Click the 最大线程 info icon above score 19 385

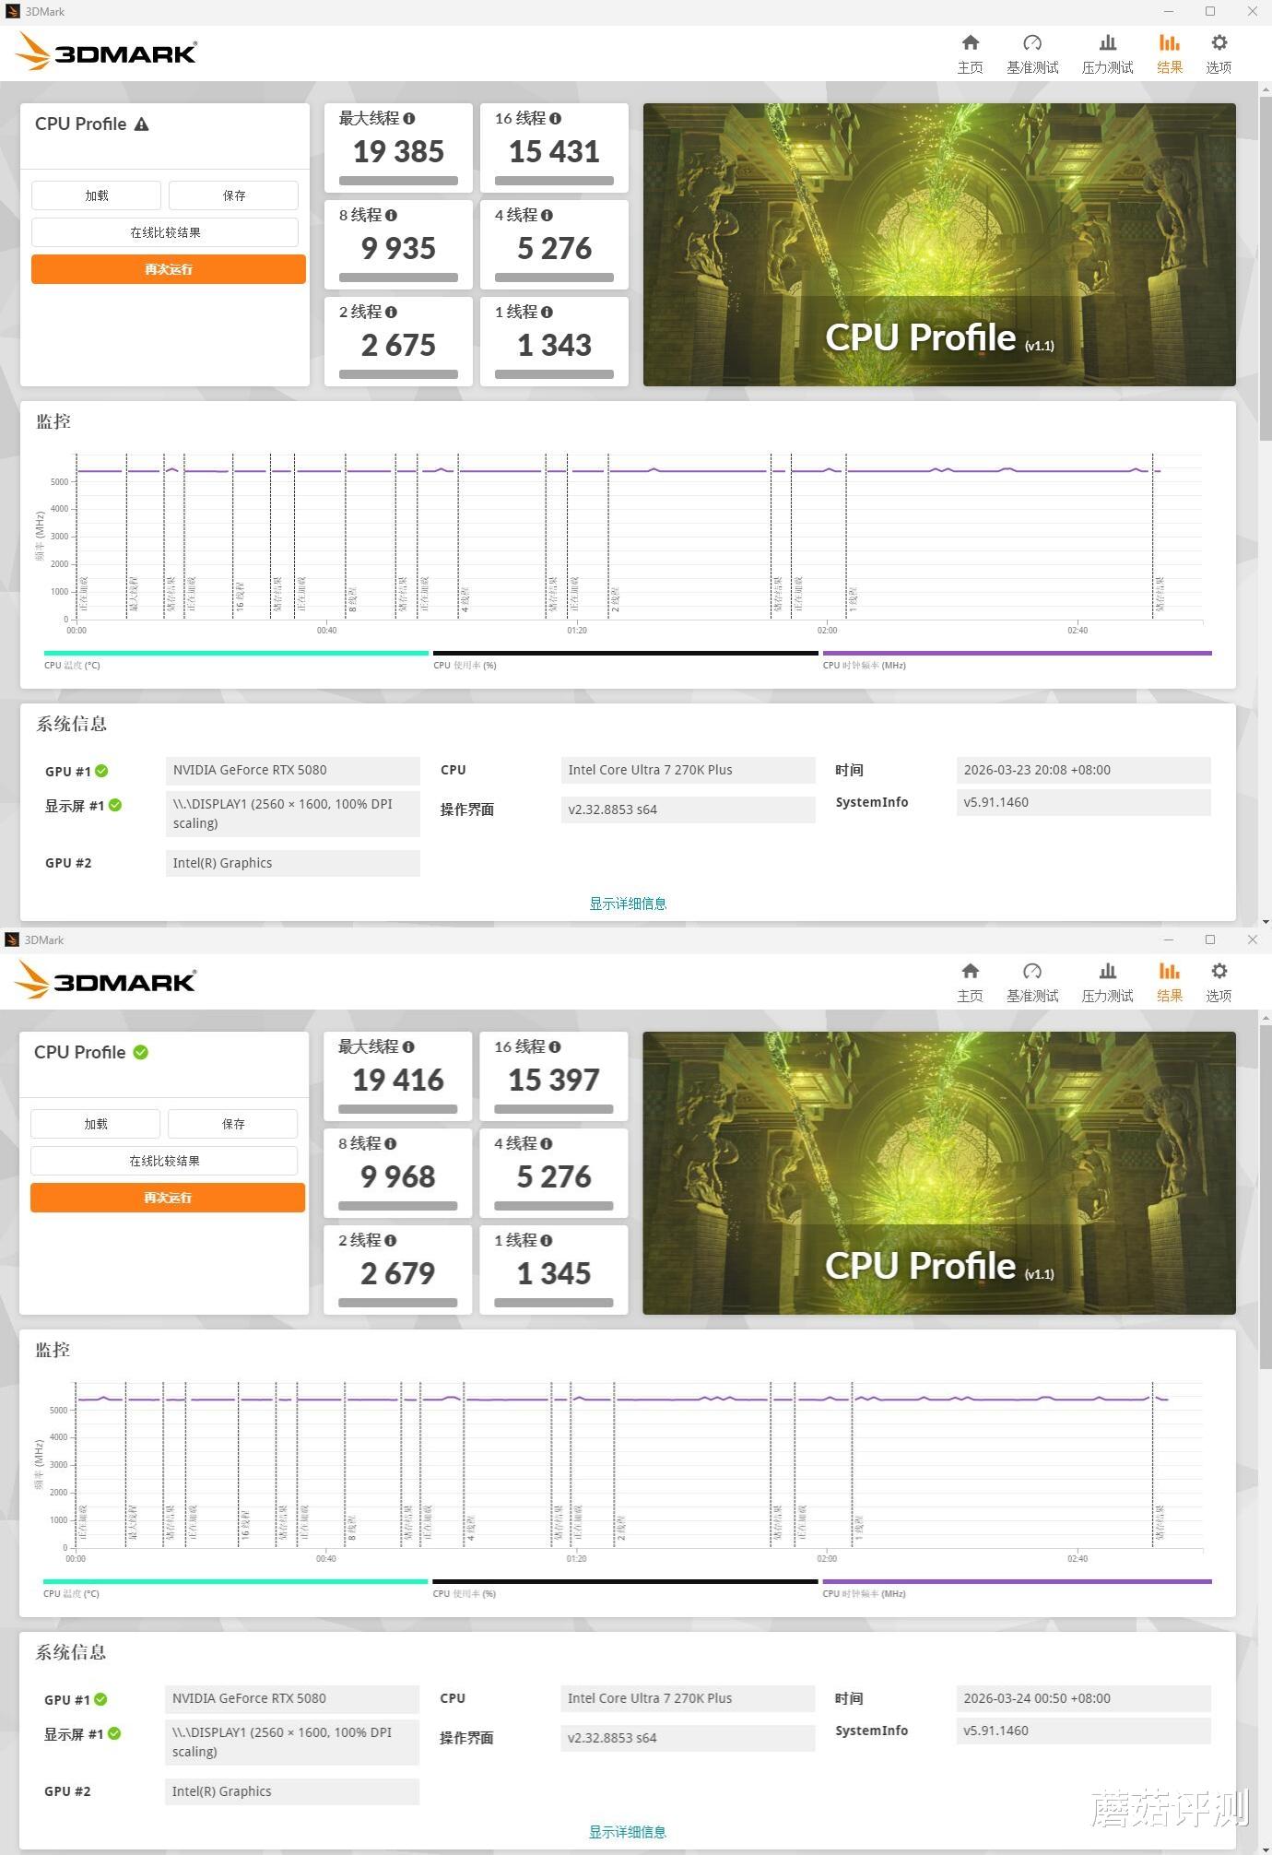point(409,118)
